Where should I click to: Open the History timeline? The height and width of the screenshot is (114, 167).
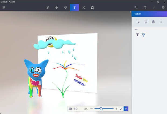click(x=145, y=8)
